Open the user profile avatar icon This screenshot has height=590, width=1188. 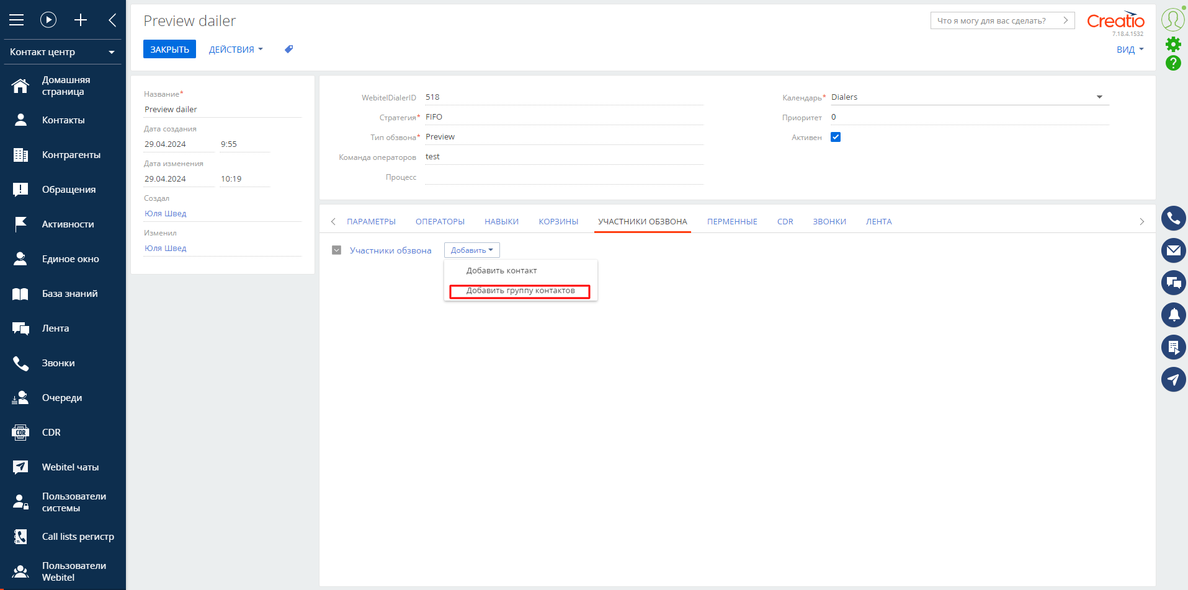(1173, 19)
